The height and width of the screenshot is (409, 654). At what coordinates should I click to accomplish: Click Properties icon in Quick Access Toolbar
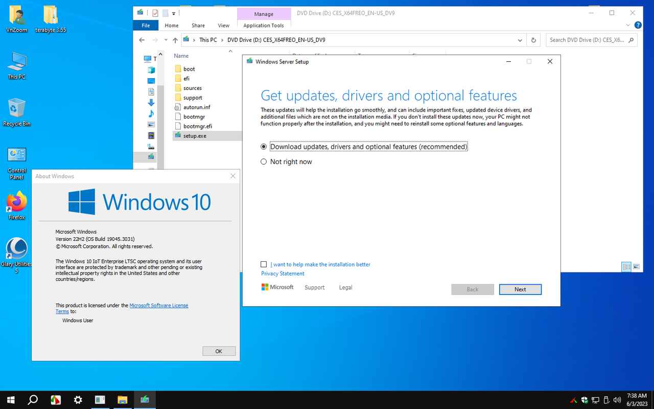tap(155, 13)
